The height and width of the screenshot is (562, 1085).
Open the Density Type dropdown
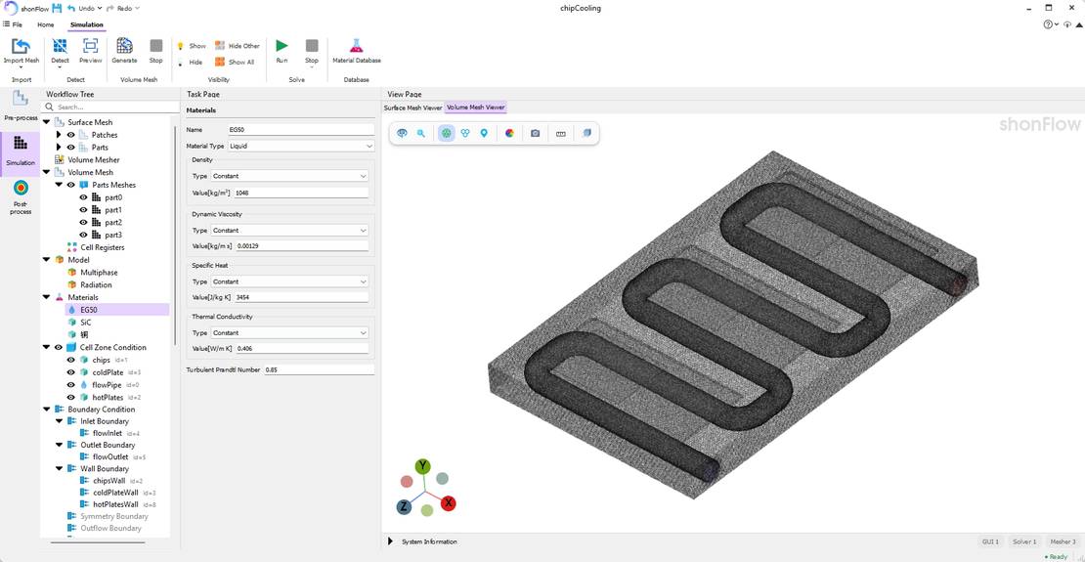pos(289,177)
